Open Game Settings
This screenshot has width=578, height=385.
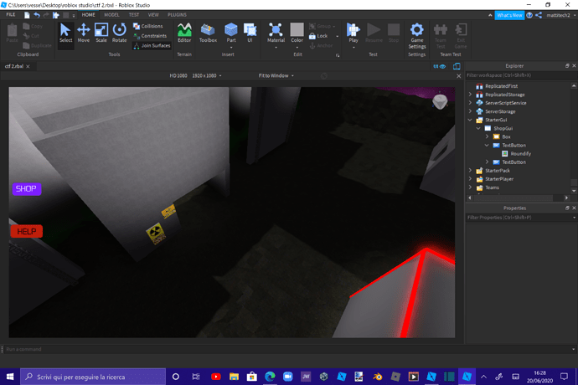(x=417, y=36)
